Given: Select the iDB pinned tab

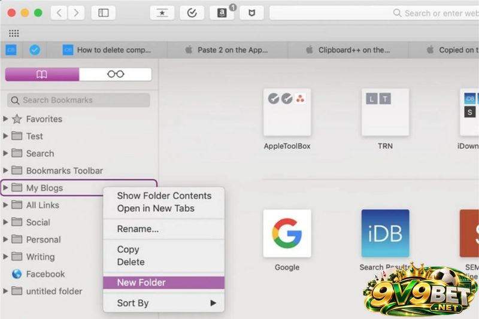Looking at the screenshot, I should point(11,50).
